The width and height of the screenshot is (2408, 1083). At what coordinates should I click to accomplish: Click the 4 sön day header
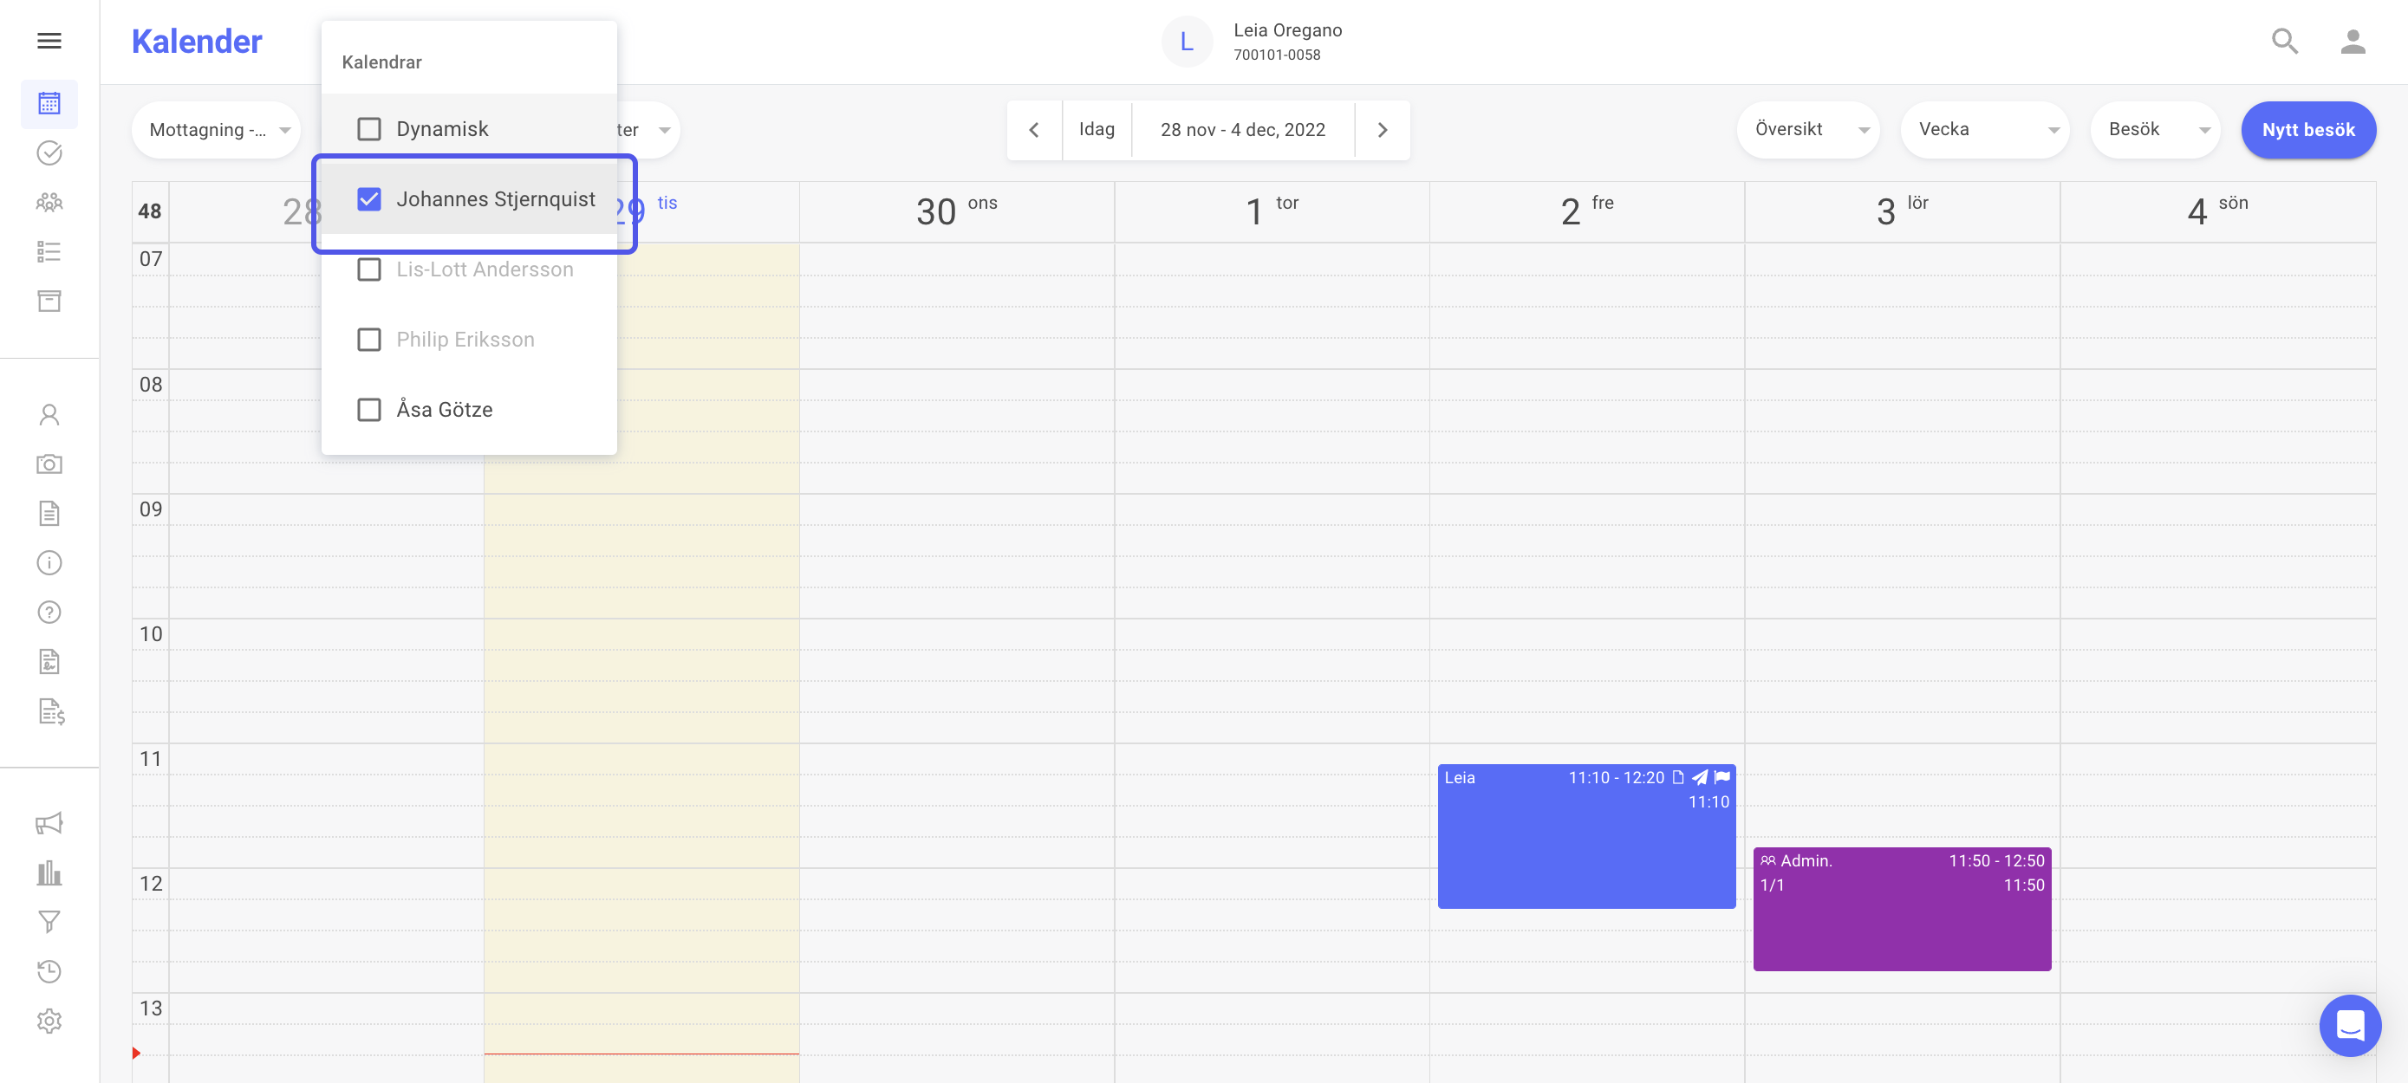[x=2217, y=212]
